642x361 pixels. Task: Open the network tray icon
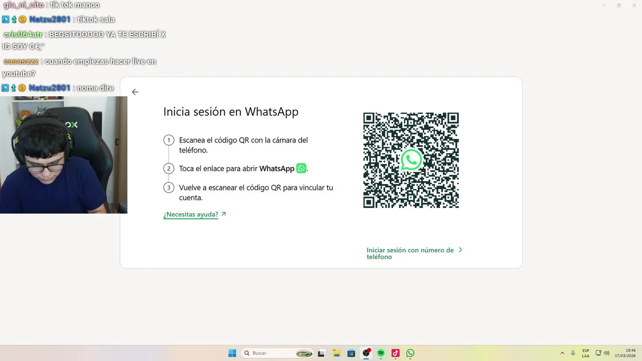tap(598, 353)
